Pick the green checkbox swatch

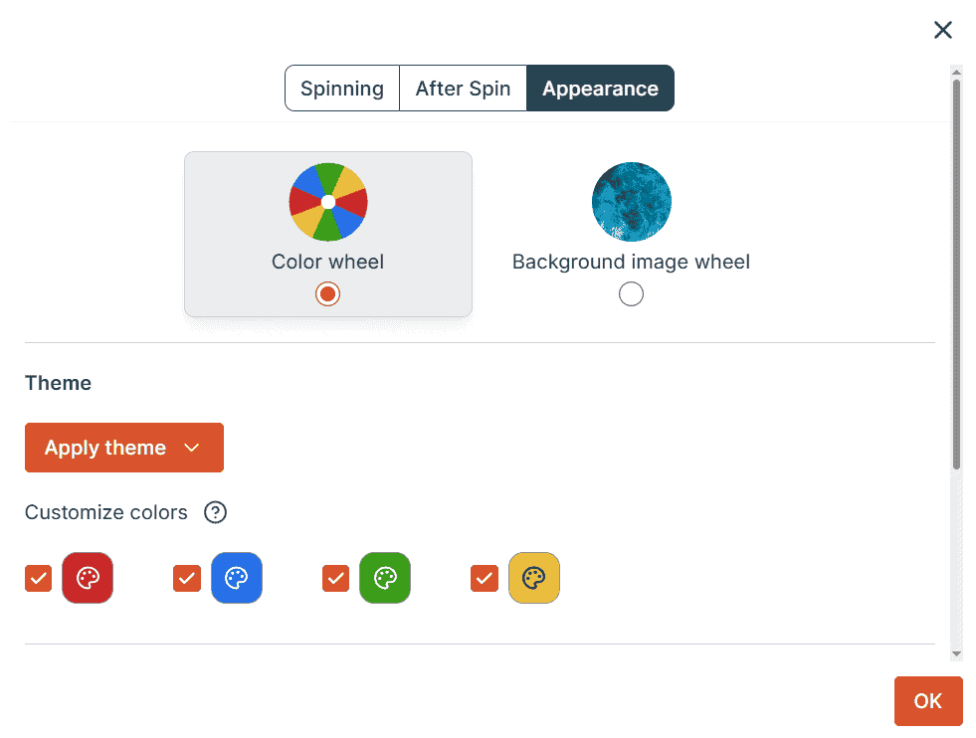pos(335,578)
